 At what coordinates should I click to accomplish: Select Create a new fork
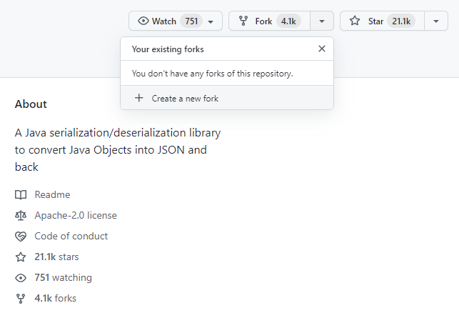[x=227, y=98]
